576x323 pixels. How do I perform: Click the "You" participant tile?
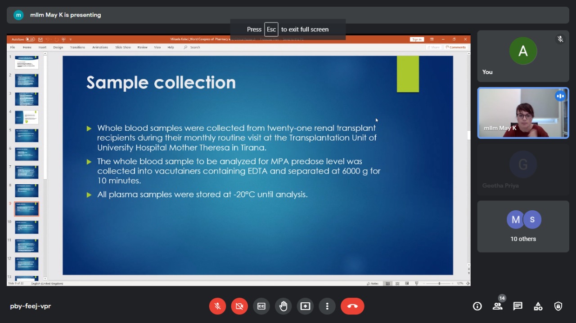tap(523, 56)
